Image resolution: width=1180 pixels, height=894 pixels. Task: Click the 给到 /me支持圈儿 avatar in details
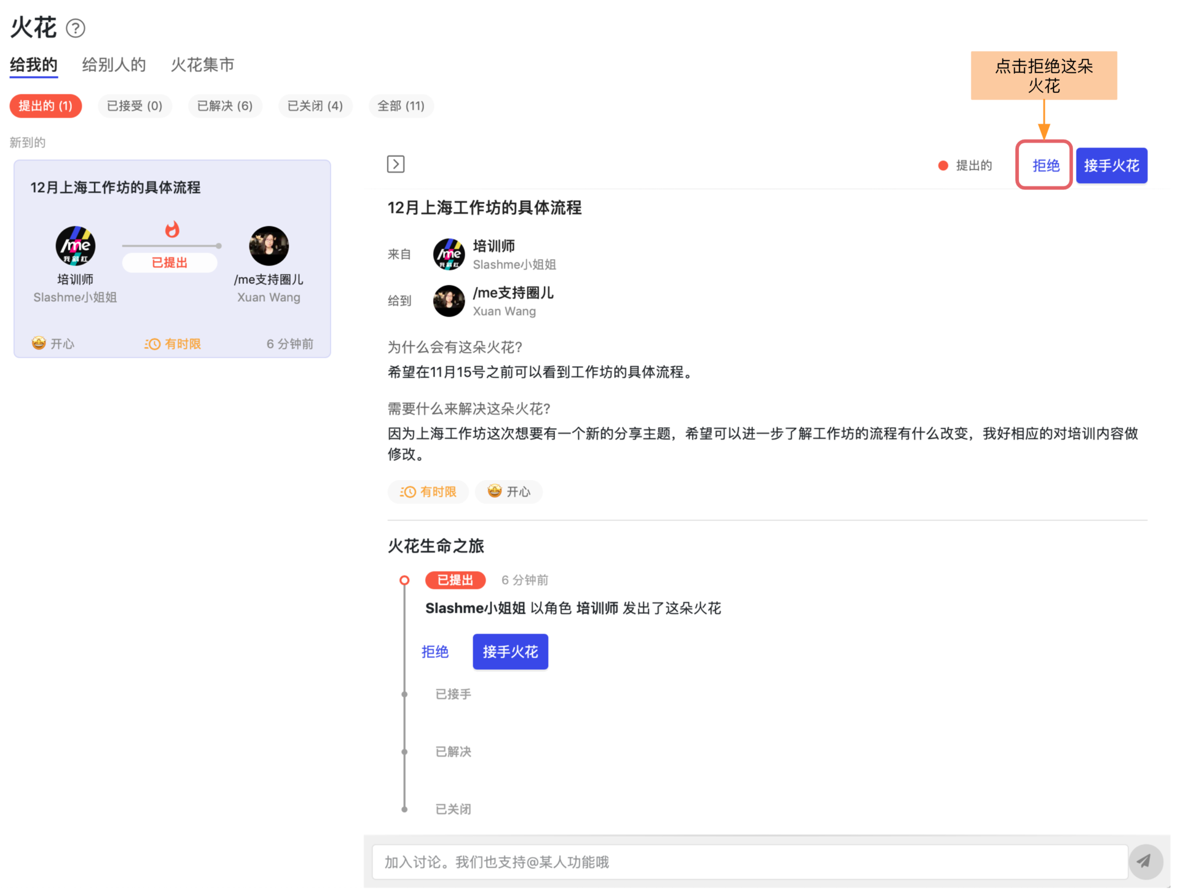click(x=449, y=301)
